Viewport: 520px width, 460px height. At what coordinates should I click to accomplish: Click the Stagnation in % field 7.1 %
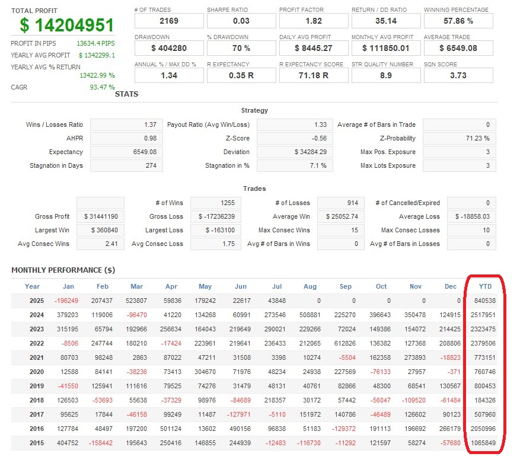[295, 165]
